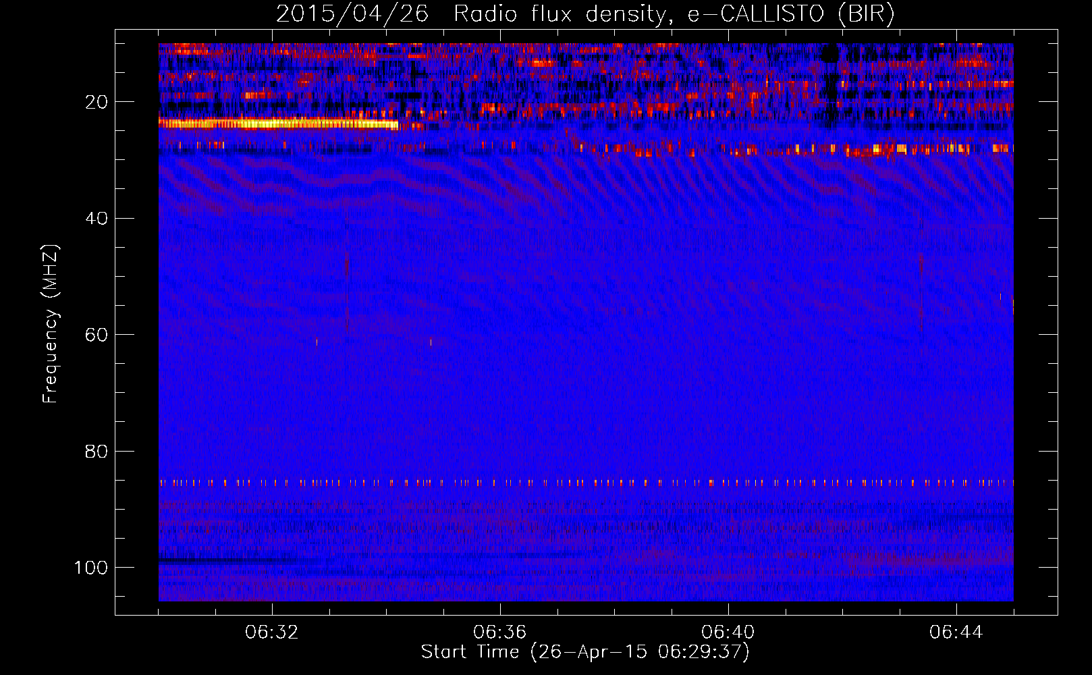Click the "06:32" time tick label
The height and width of the screenshot is (675, 1092).
272,632
